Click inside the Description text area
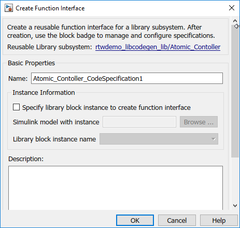Screen dimensions: 240x228 click(116, 188)
